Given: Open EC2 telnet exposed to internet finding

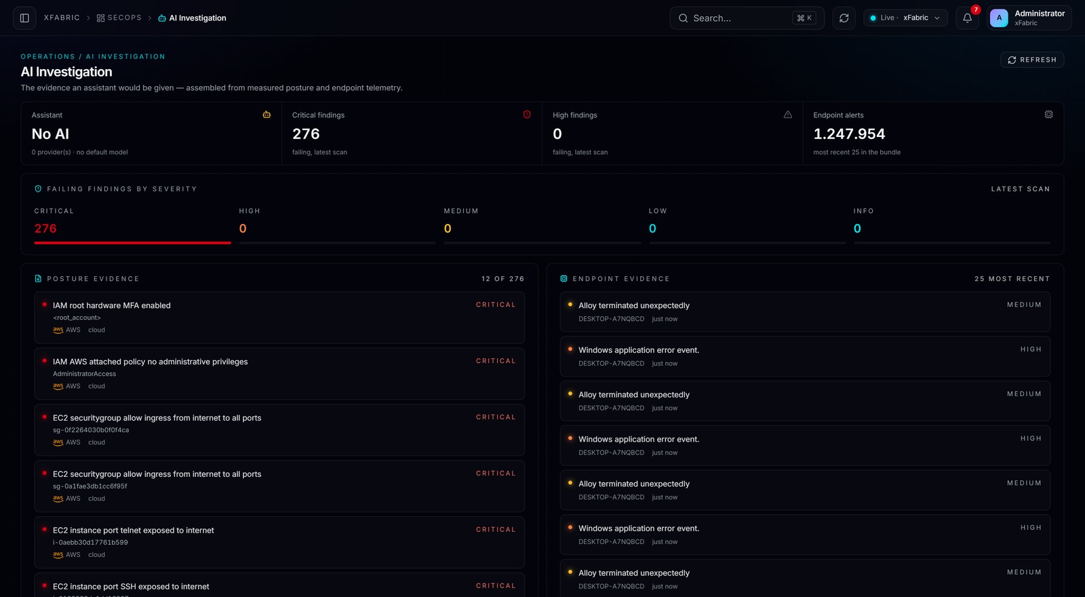Looking at the screenshot, I should coord(279,543).
